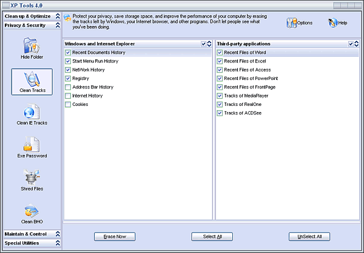Screen dimensions: 364x253
Task: Collapse Windows and Internet Explorer panel arrows
Action: [209, 44]
